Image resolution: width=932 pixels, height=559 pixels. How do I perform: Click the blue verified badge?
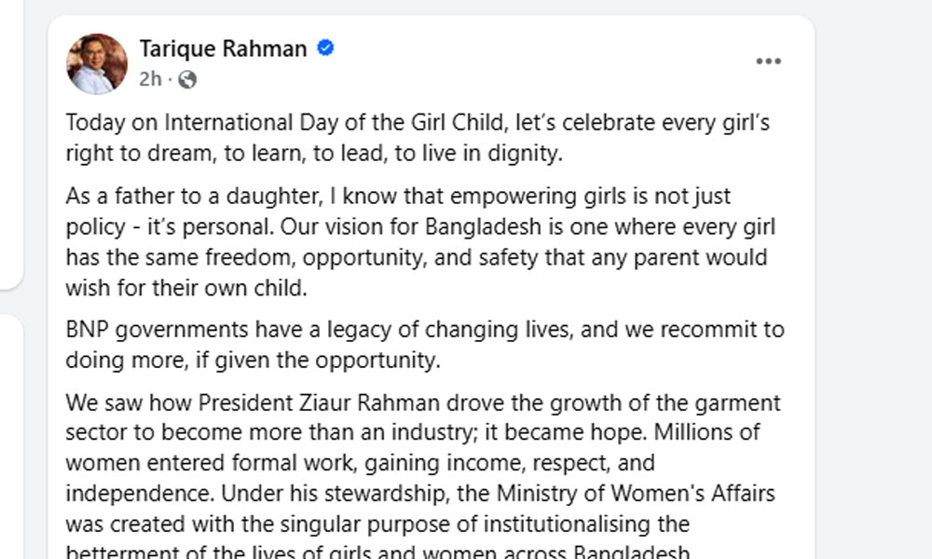point(325,48)
